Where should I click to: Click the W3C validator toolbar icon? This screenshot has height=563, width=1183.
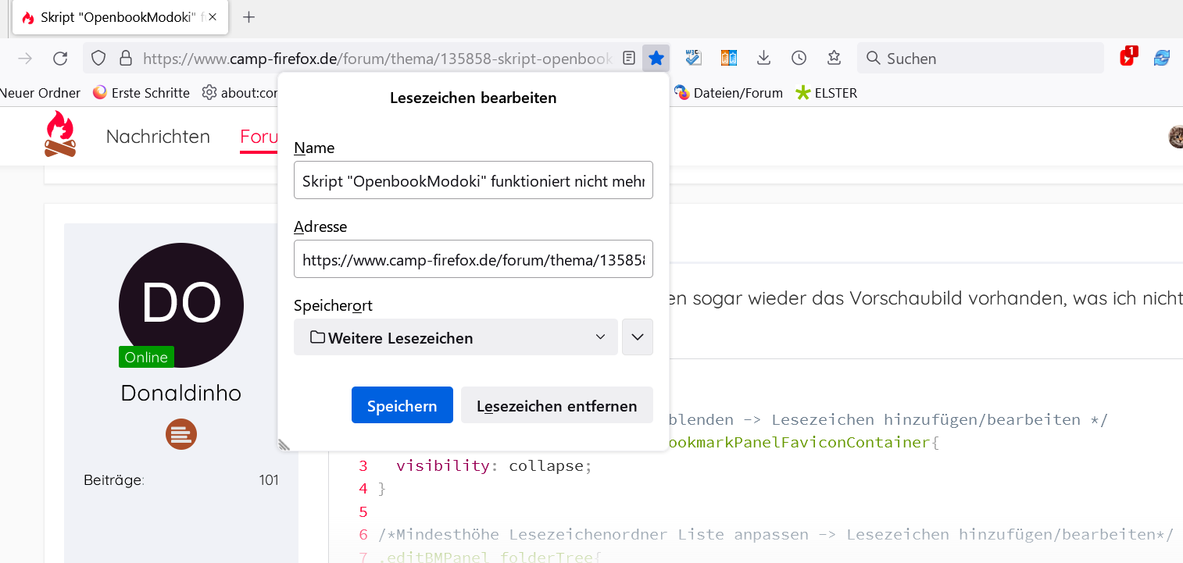coord(693,59)
